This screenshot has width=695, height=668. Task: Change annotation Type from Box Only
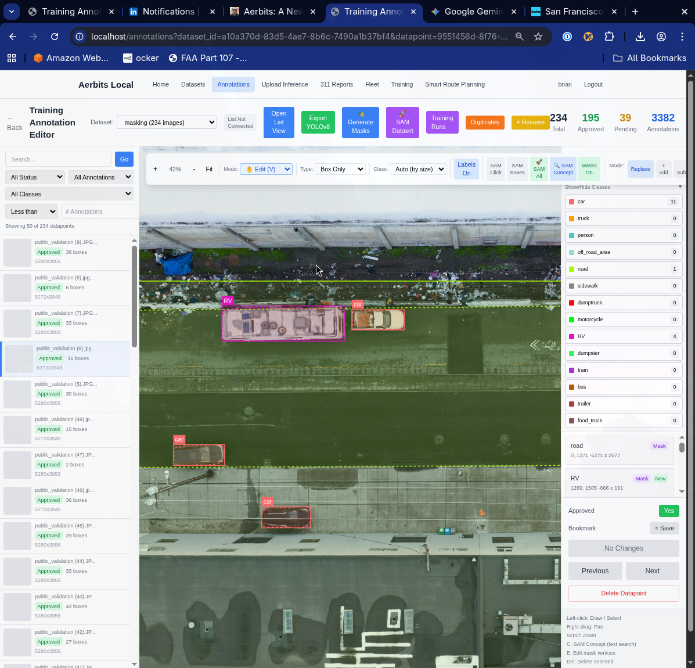(340, 168)
